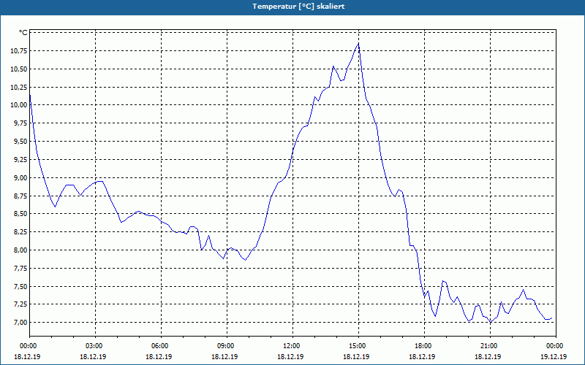The height and width of the screenshot is (365, 585).
Task: Select the 10,25 y-axis label
Action: click(19, 87)
